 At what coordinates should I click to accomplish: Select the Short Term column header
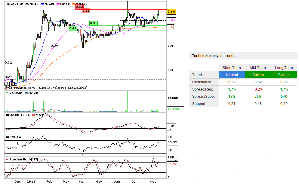click(x=232, y=67)
